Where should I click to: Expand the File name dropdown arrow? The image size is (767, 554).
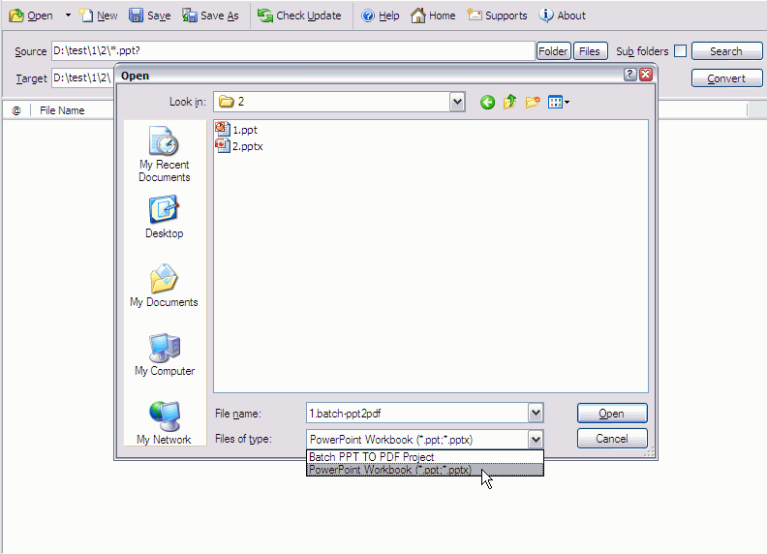(536, 414)
